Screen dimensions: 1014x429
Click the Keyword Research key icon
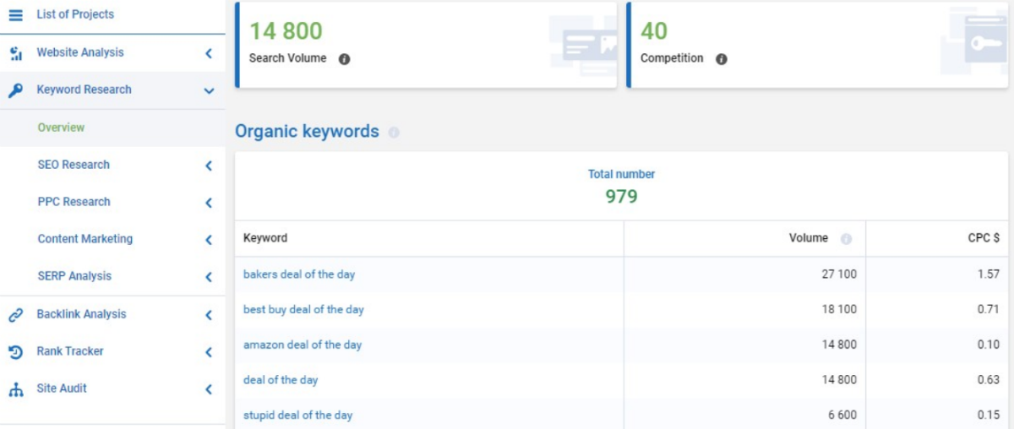tap(15, 90)
